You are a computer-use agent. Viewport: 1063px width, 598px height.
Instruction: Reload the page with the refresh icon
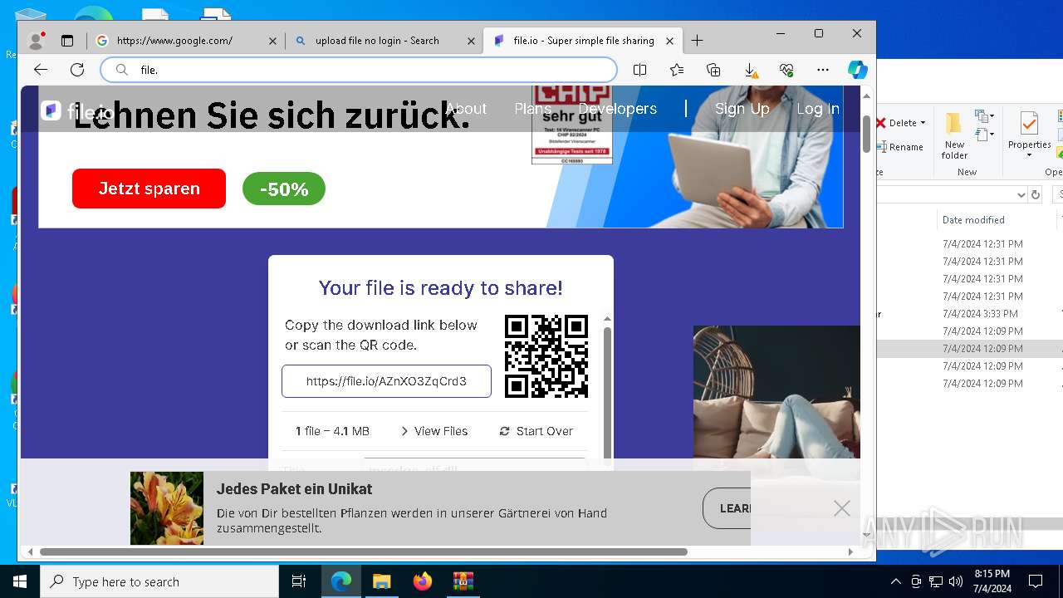click(x=77, y=70)
